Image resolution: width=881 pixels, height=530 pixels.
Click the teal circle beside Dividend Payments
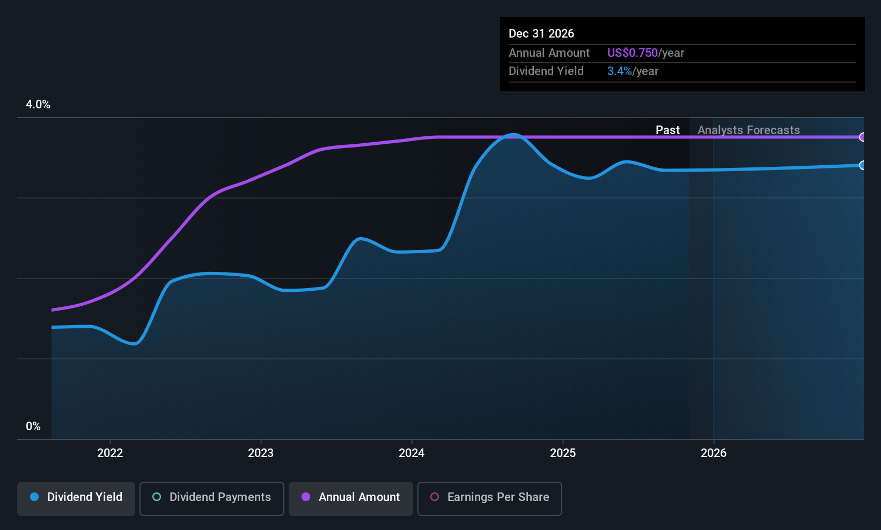click(x=157, y=497)
